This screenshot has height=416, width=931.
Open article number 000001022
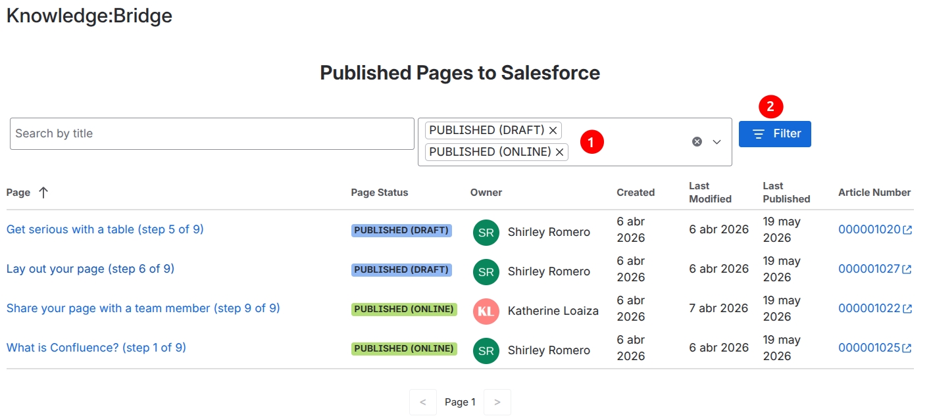pos(869,309)
